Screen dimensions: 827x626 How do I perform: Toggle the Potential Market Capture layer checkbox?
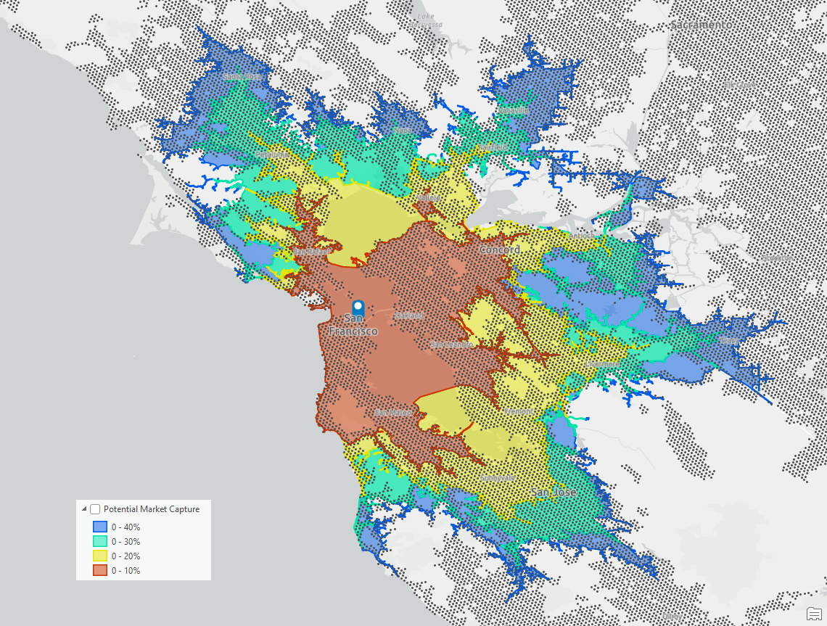click(x=95, y=509)
